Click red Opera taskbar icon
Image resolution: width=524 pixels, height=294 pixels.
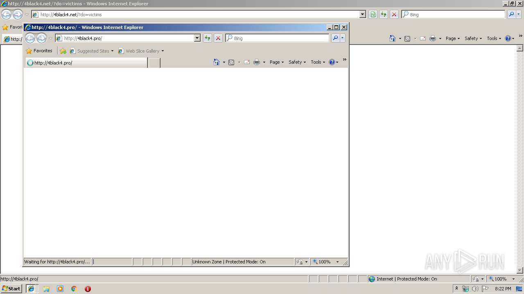click(x=88, y=289)
